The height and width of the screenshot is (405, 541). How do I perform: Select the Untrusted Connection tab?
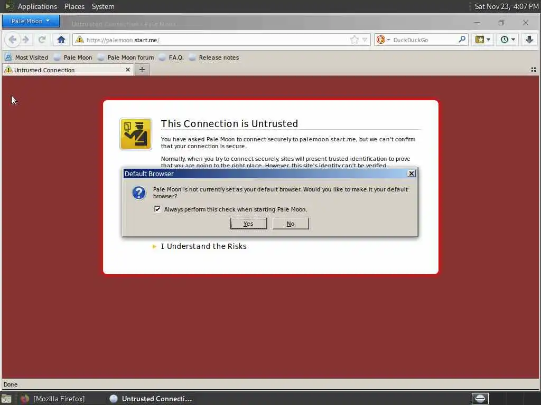[x=68, y=70]
